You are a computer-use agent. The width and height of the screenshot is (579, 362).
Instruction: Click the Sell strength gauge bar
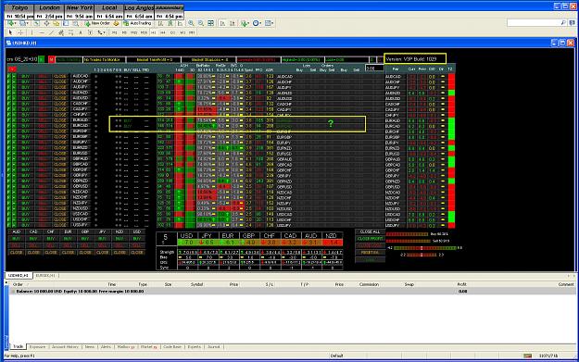(x=408, y=241)
